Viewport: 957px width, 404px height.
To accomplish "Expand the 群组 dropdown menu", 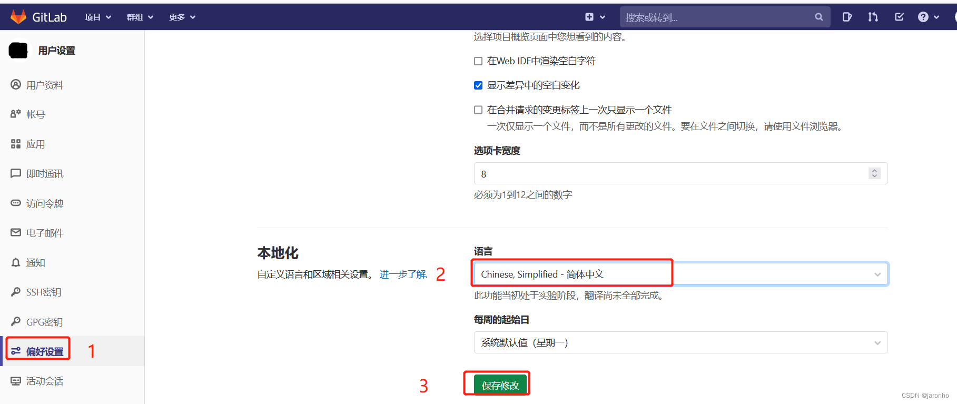I will [140, 17].
